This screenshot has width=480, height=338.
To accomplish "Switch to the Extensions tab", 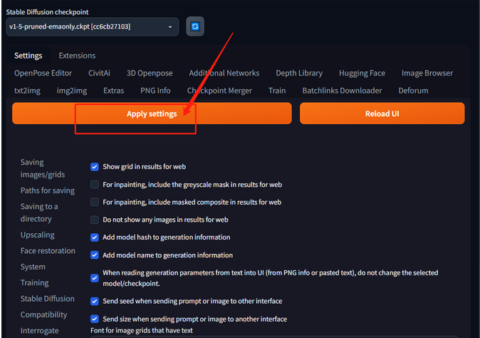I will [77, 56].
